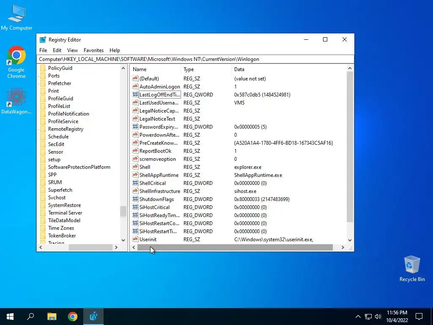Open the File menu

point(43,50)
